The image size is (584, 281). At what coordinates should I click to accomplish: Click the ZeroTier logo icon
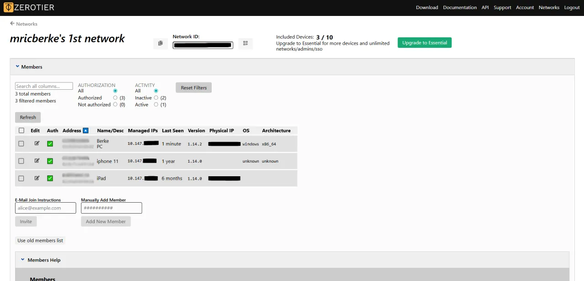click(x=8, y=8)
